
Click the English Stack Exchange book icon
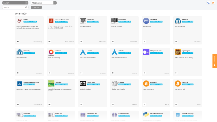coord(20,21)
